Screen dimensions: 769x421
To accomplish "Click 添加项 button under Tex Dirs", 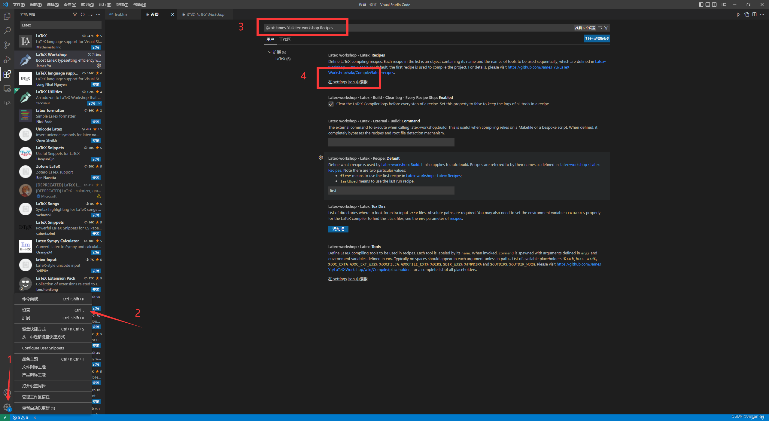I will coord(338,229).
